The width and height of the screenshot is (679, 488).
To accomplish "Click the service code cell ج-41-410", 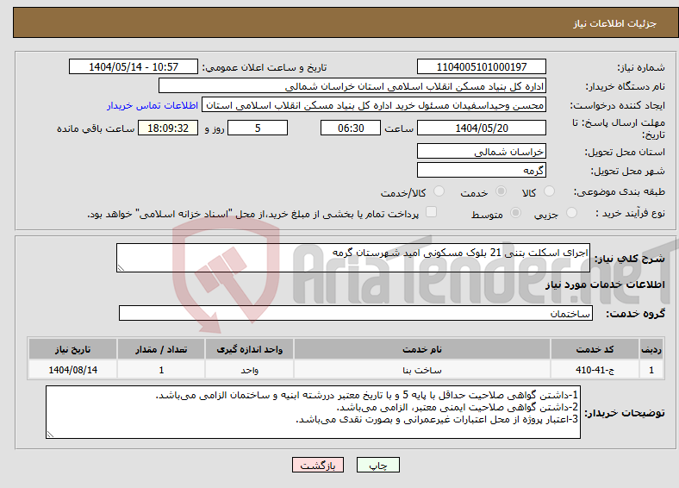I will [595, 370].
